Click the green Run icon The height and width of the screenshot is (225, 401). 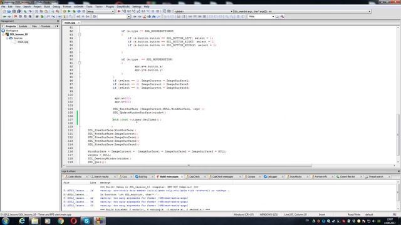(69, 11)
